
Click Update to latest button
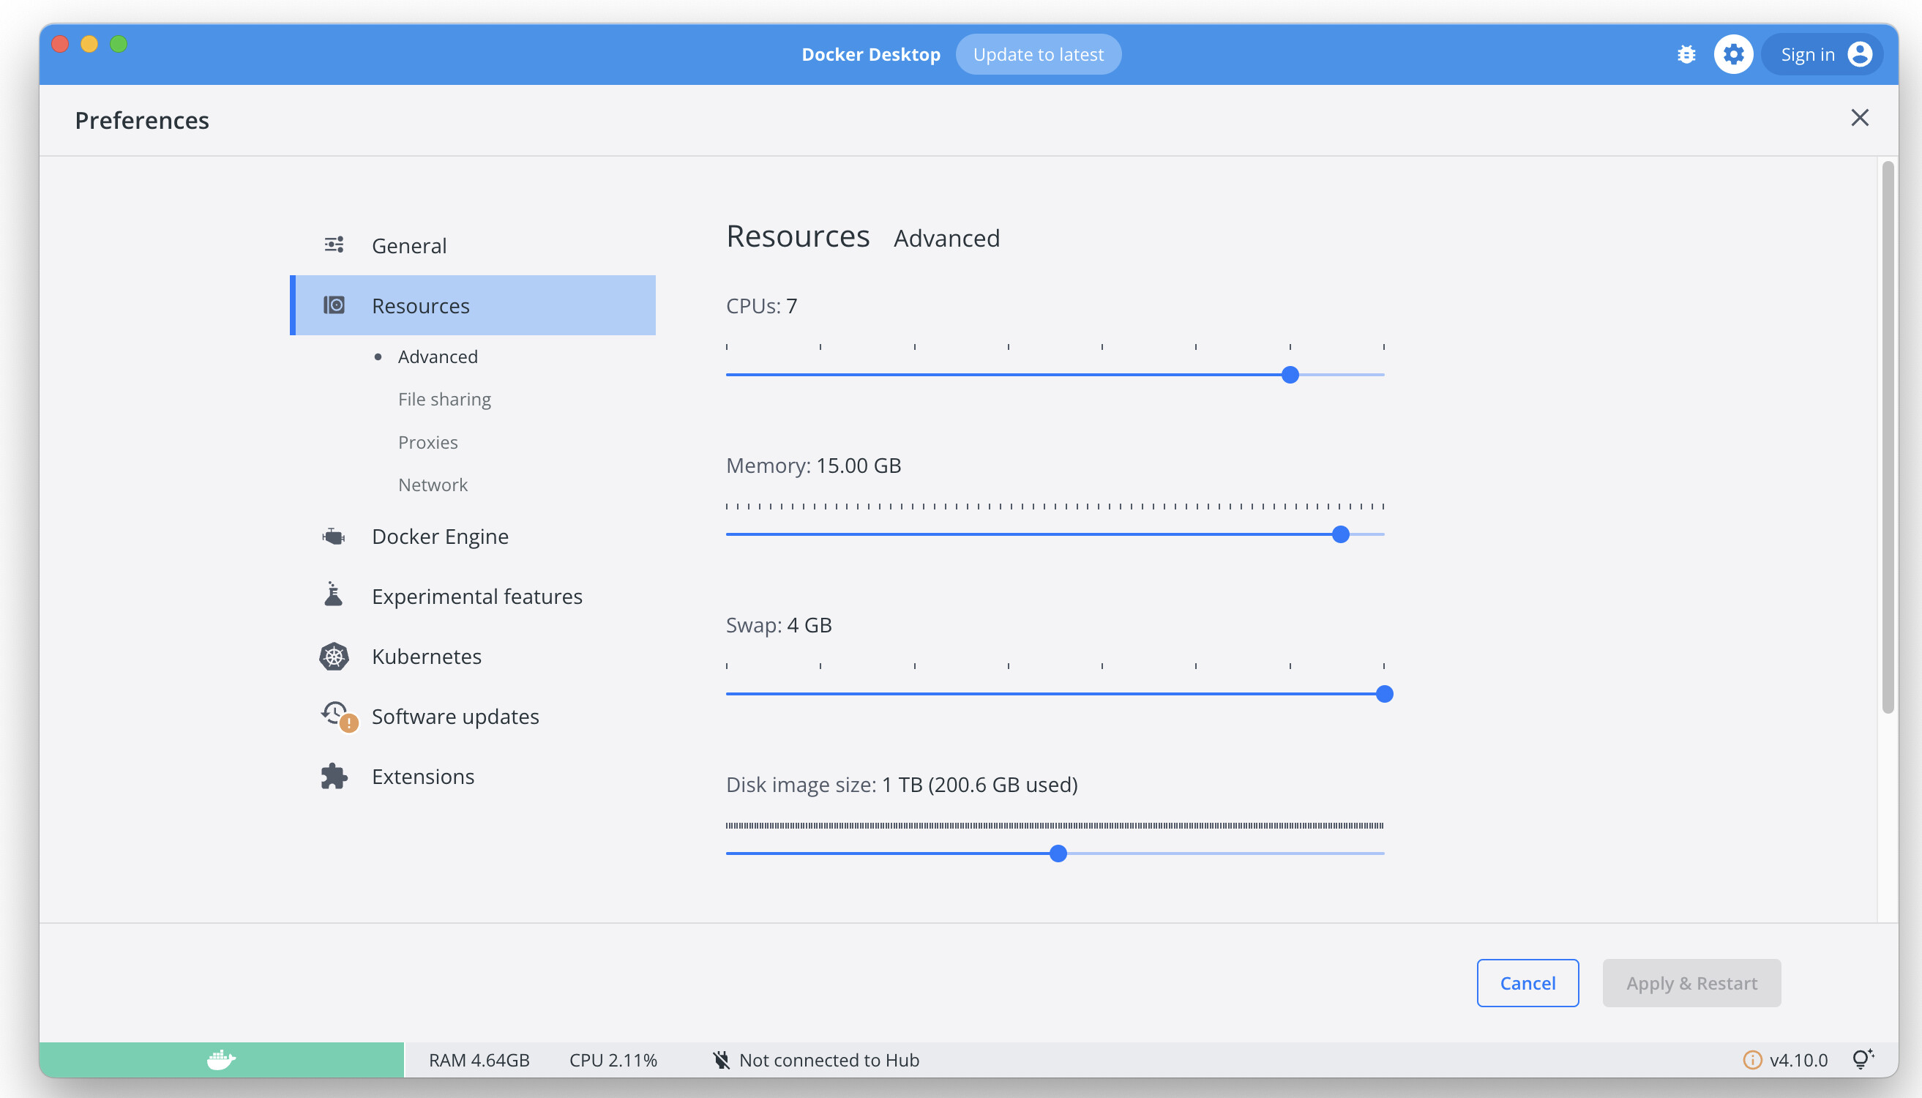pos(1038,54)
